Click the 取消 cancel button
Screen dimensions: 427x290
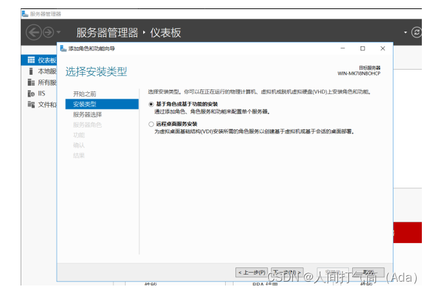click(x=368, y=272)
